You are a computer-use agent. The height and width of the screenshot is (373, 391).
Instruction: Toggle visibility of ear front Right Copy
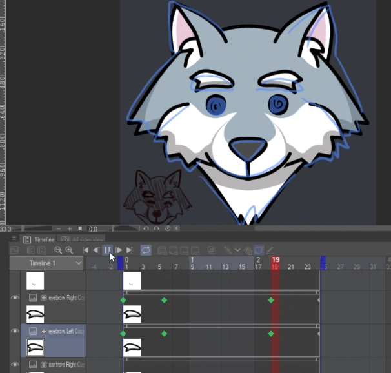[x=14, y=365]
